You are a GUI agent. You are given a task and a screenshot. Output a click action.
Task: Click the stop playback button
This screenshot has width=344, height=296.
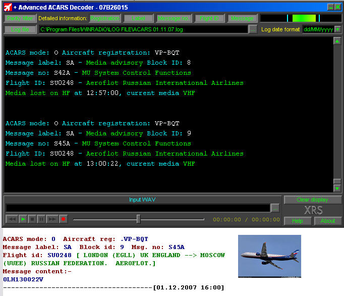coord(32,219)
